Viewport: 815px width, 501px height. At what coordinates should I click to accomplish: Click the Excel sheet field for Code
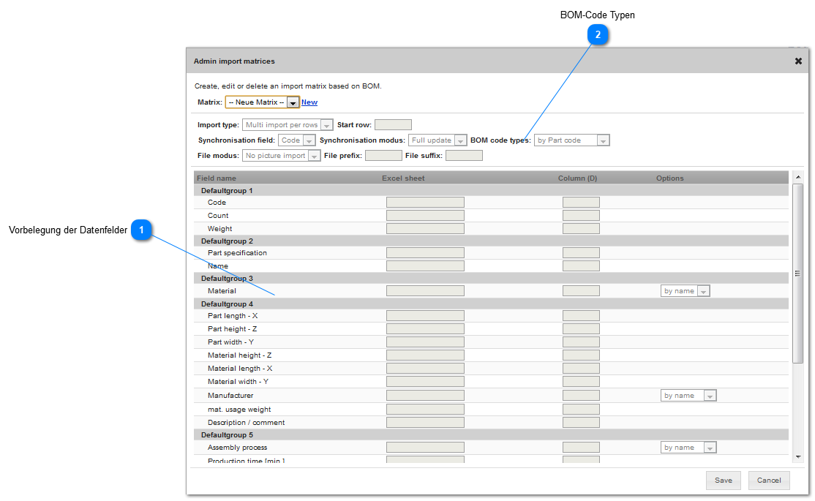(425, 202)
